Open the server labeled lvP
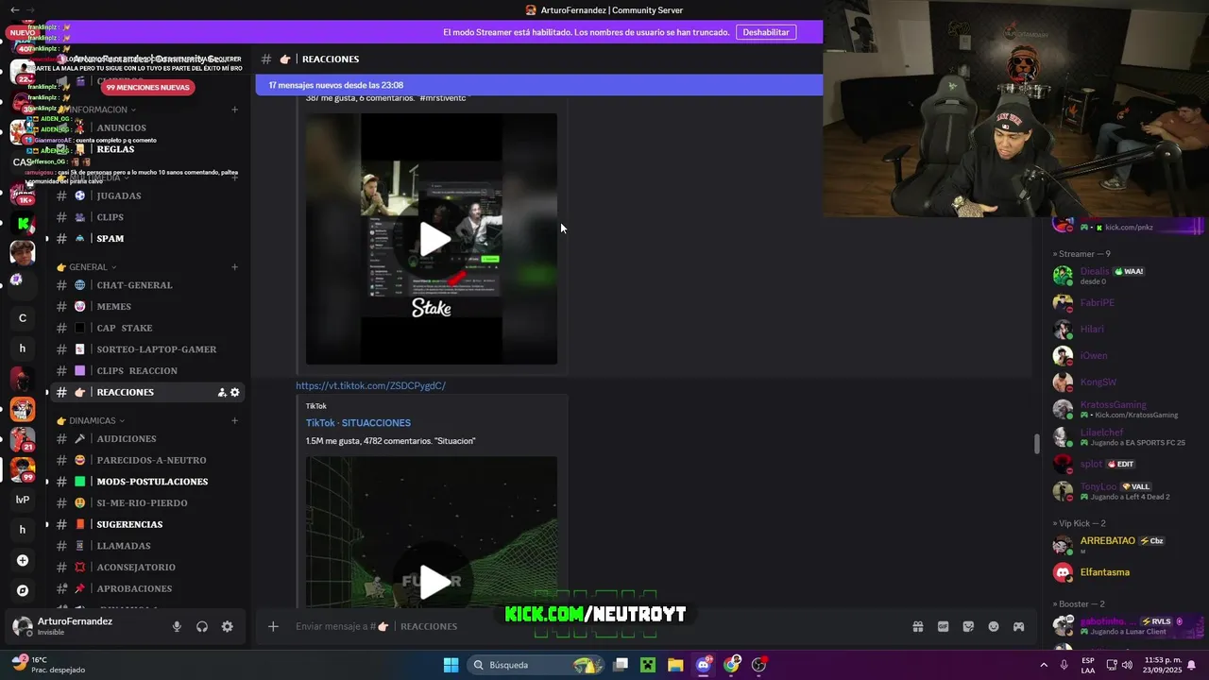The image size is (1209, 680). point(23,500)
